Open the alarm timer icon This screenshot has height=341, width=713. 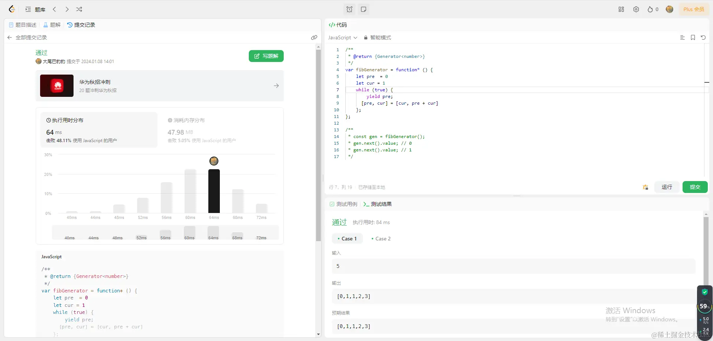(349, 9)
